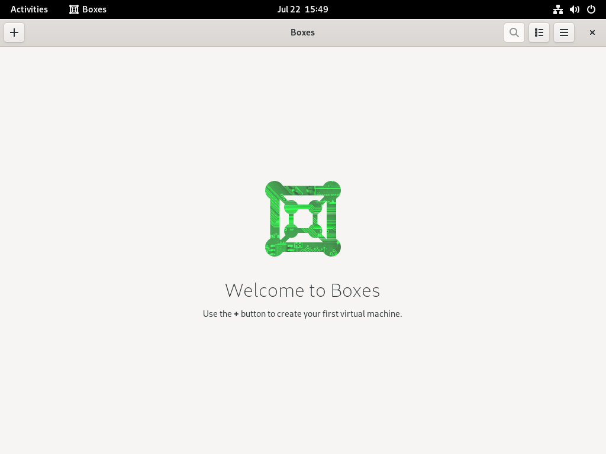Screen dimensions: 606x454
Task: Open the search magnifier in Boxes header
Action: coord(514,33)
